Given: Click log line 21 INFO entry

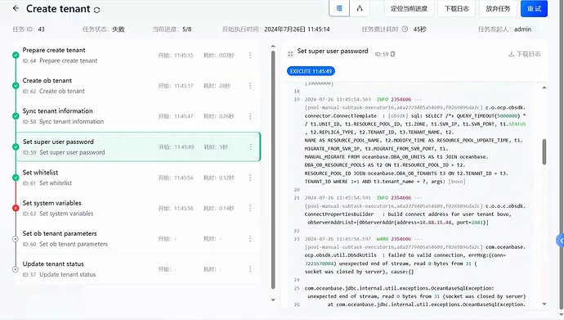Looking at the screenshot, I should (x=415, y=210).
